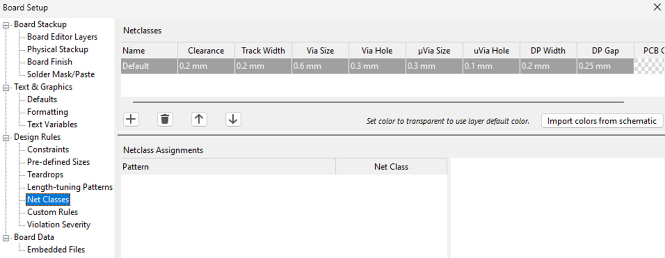The image size is (665, 258).
Task: Click the Default netclass PCB color swatch
Action: [x=649, y=66]
